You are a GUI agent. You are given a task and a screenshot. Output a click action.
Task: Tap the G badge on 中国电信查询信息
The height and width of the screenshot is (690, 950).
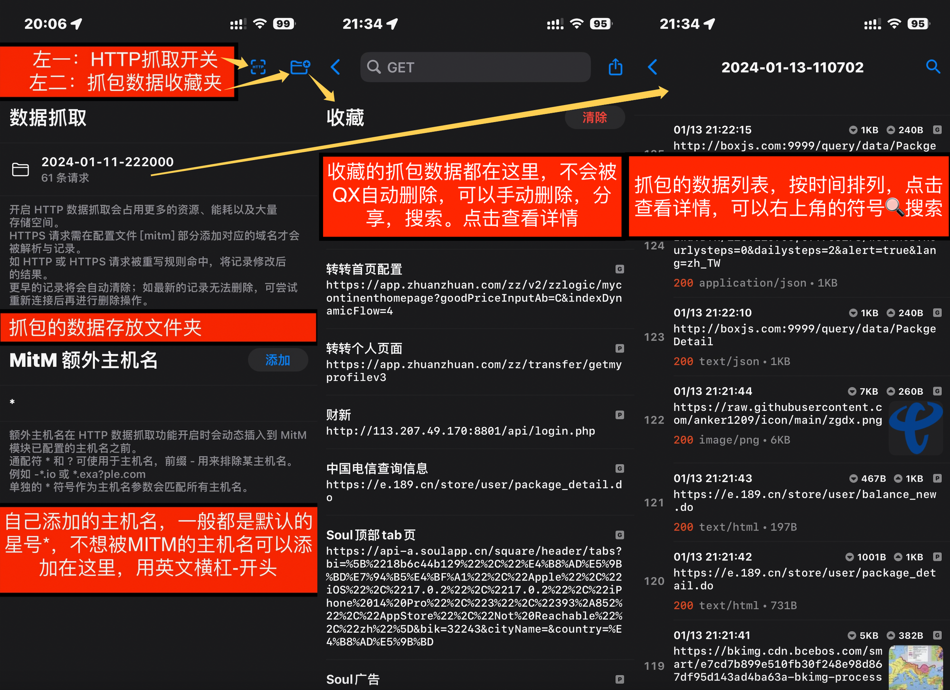pyautogui.click(x=619, y=469)
